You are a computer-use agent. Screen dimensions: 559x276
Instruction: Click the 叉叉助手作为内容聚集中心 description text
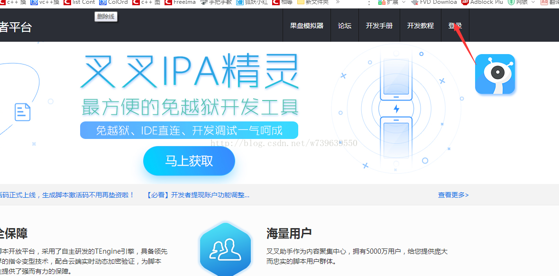click(x=357, y=256)
